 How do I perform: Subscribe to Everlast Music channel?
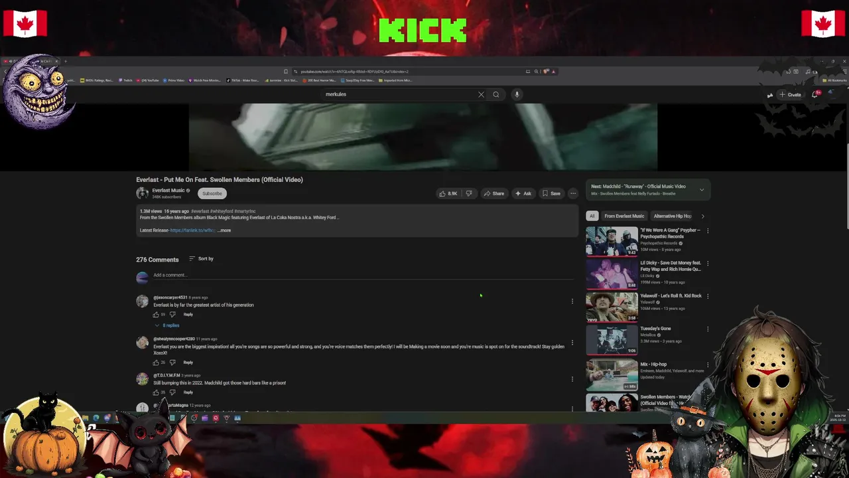212,193
